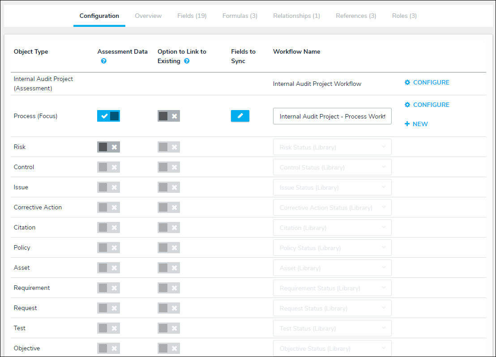Go to the Formulas (3) tab
Viewport: 496px width, 357px height.
pyautogui.click(x=240, y=16)
